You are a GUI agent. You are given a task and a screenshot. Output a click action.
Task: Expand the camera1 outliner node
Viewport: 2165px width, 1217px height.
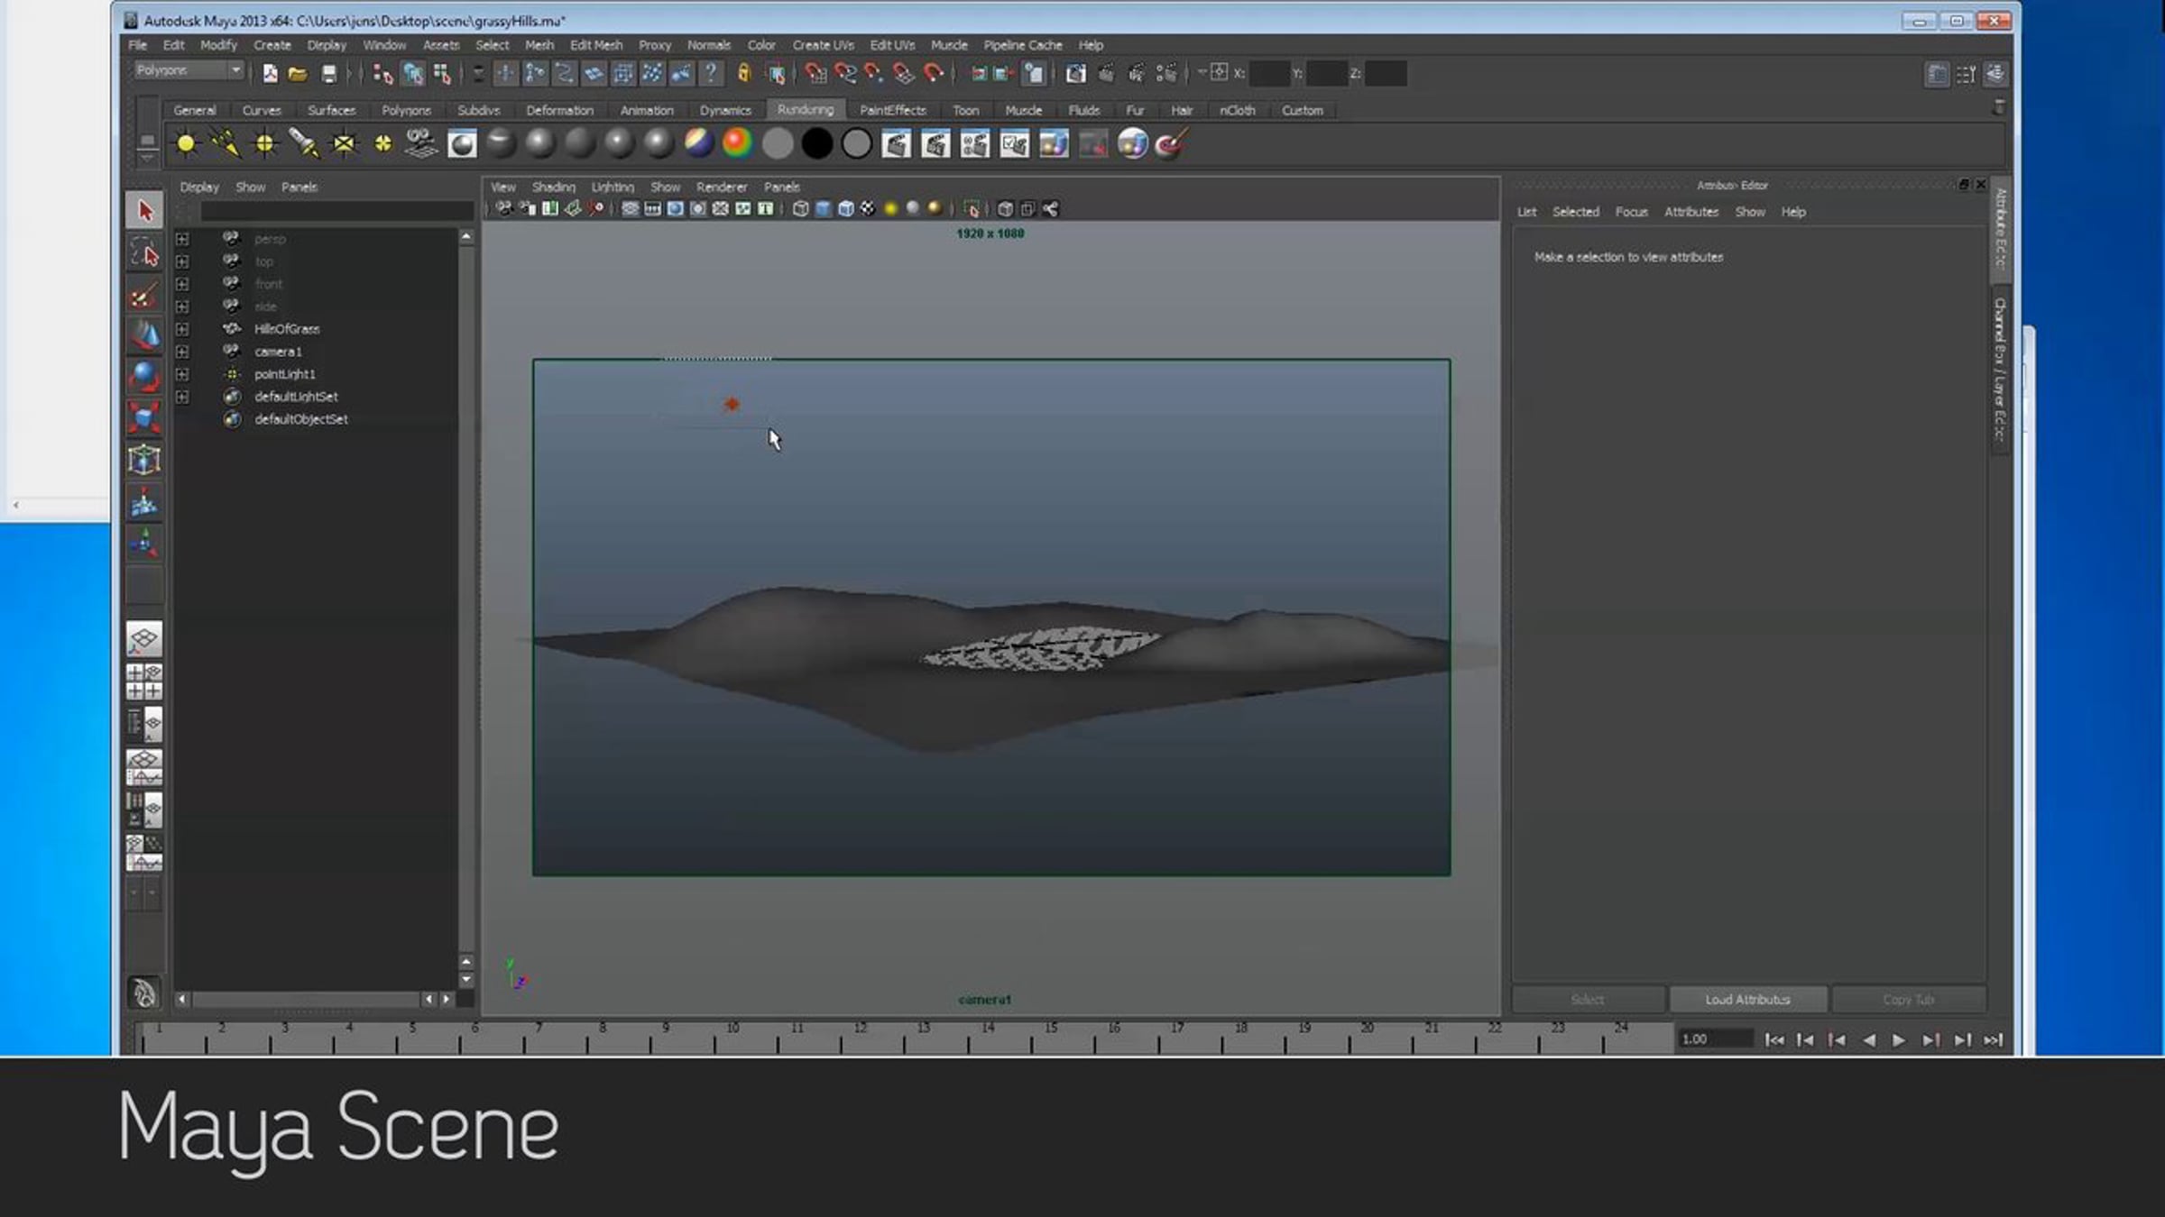(x=182, y=352)
